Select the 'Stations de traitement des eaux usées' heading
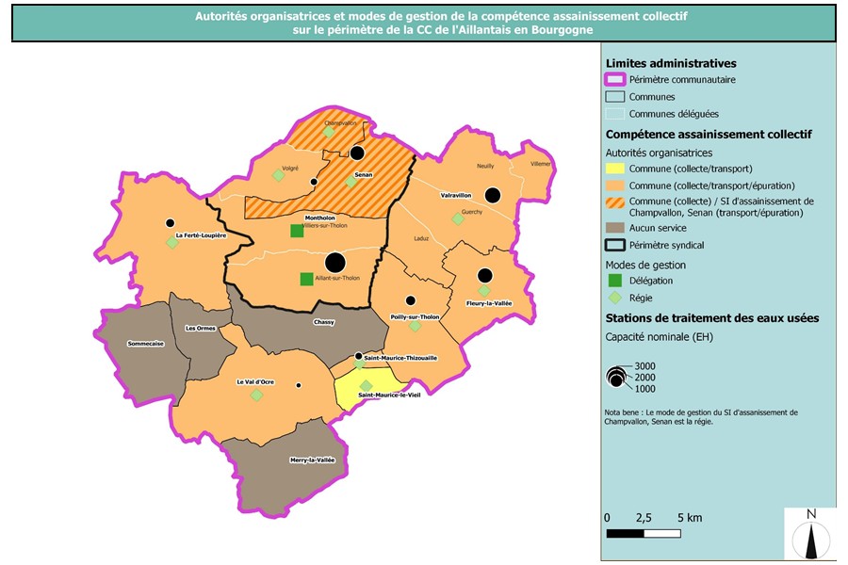Viewport: 848px width, 565px height. (x=712, y=318)
